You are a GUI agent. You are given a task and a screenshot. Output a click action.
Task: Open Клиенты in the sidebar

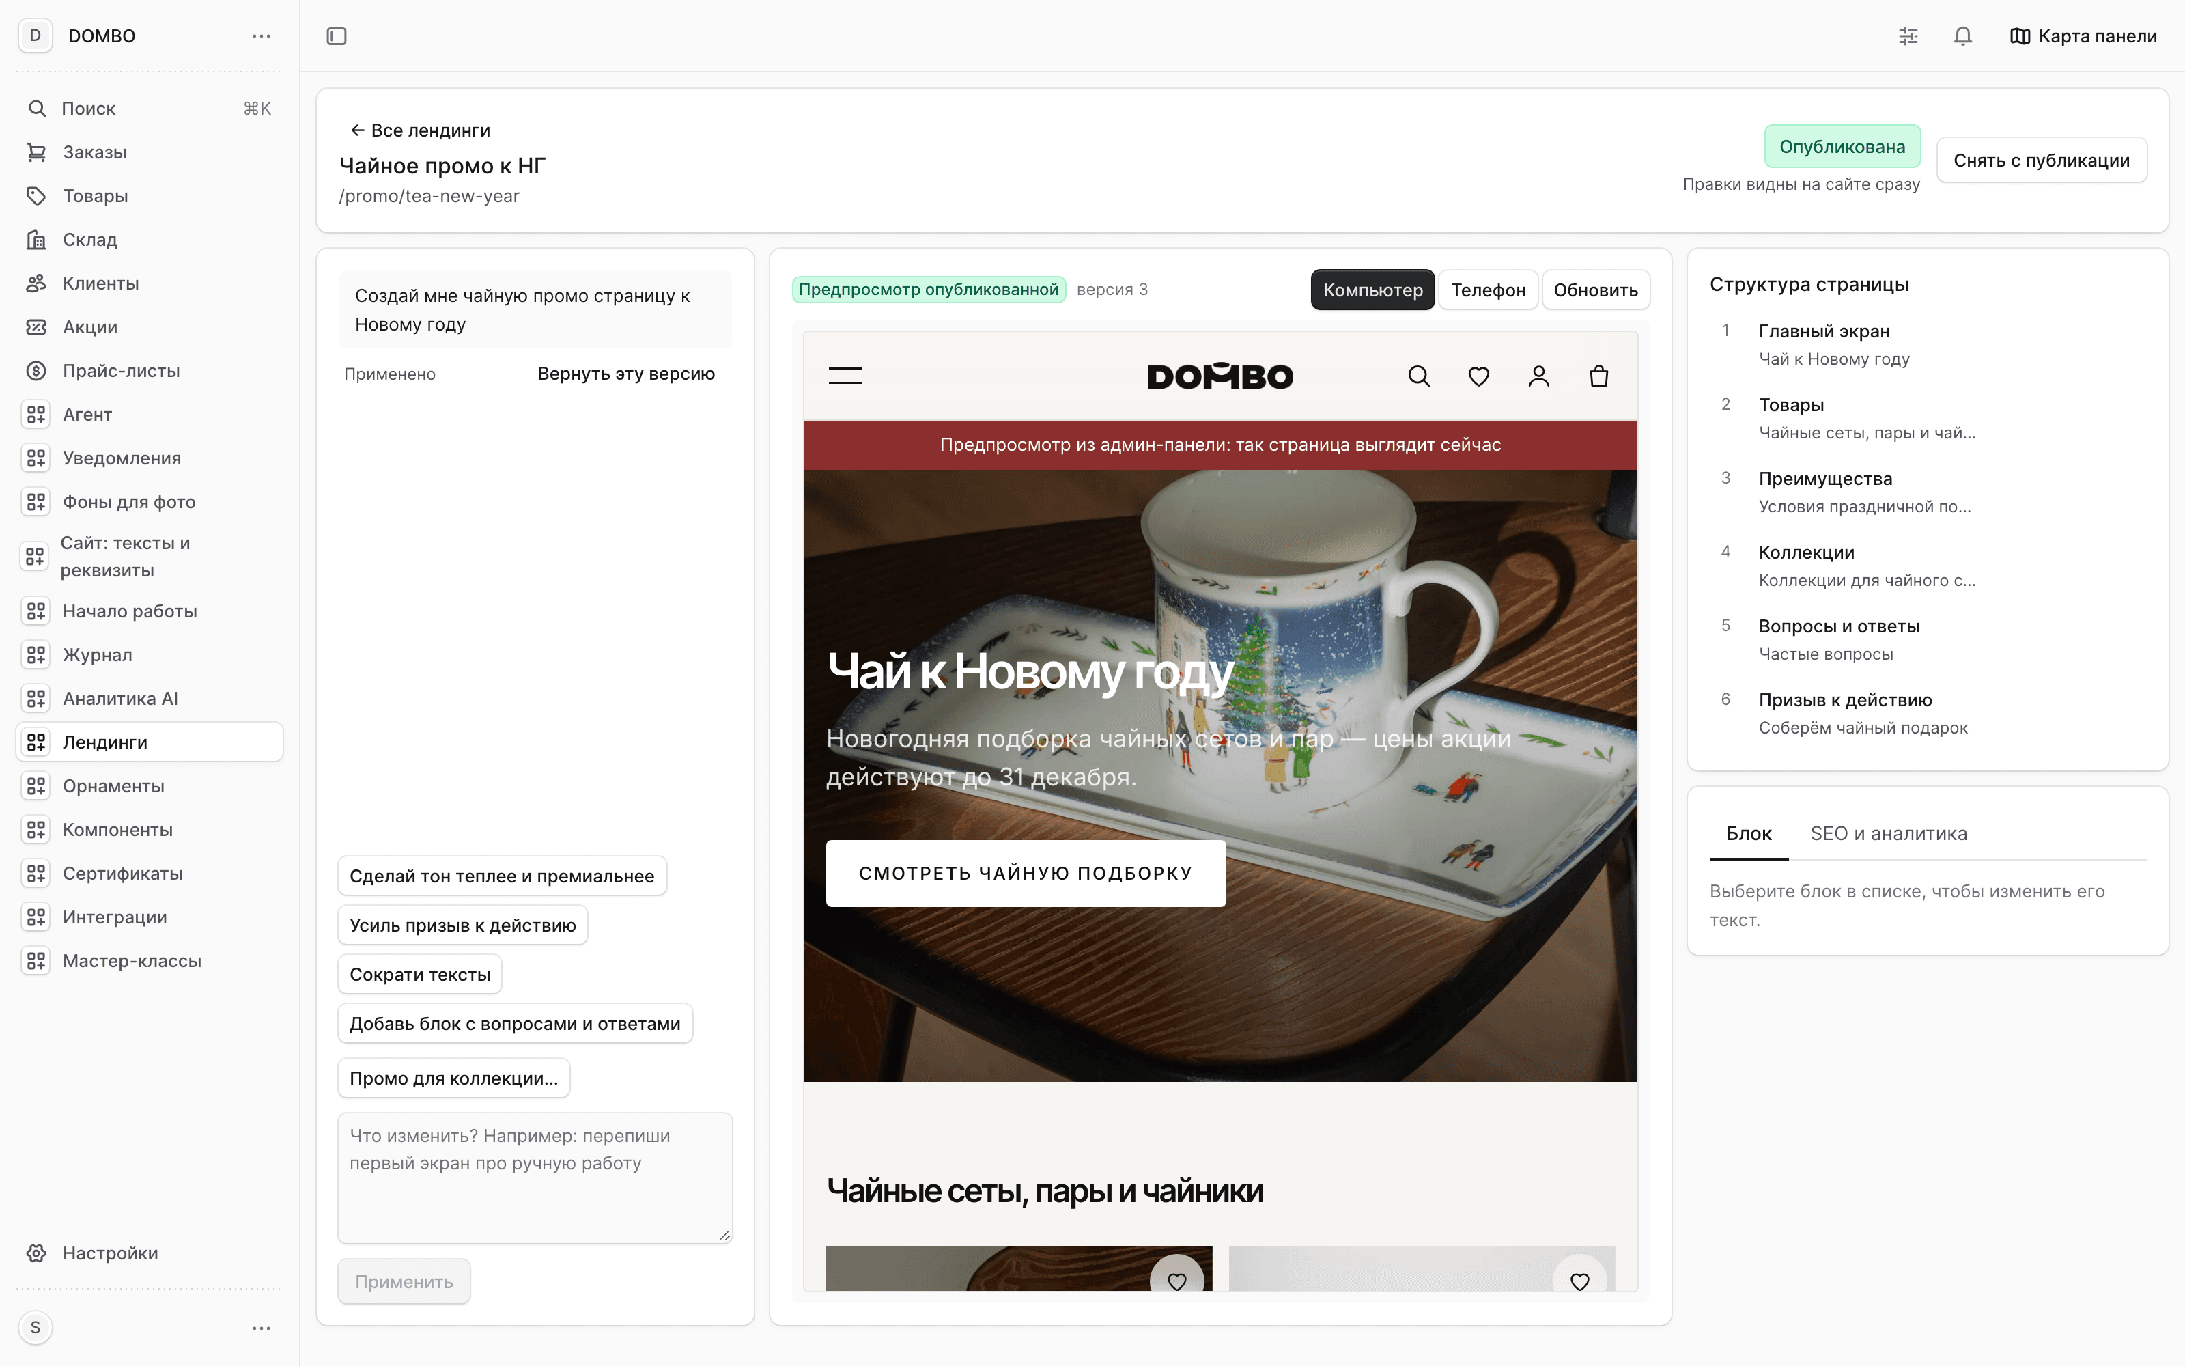[150, 283]
